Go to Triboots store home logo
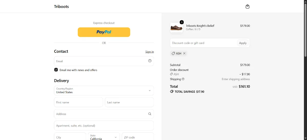 point(61,6)
